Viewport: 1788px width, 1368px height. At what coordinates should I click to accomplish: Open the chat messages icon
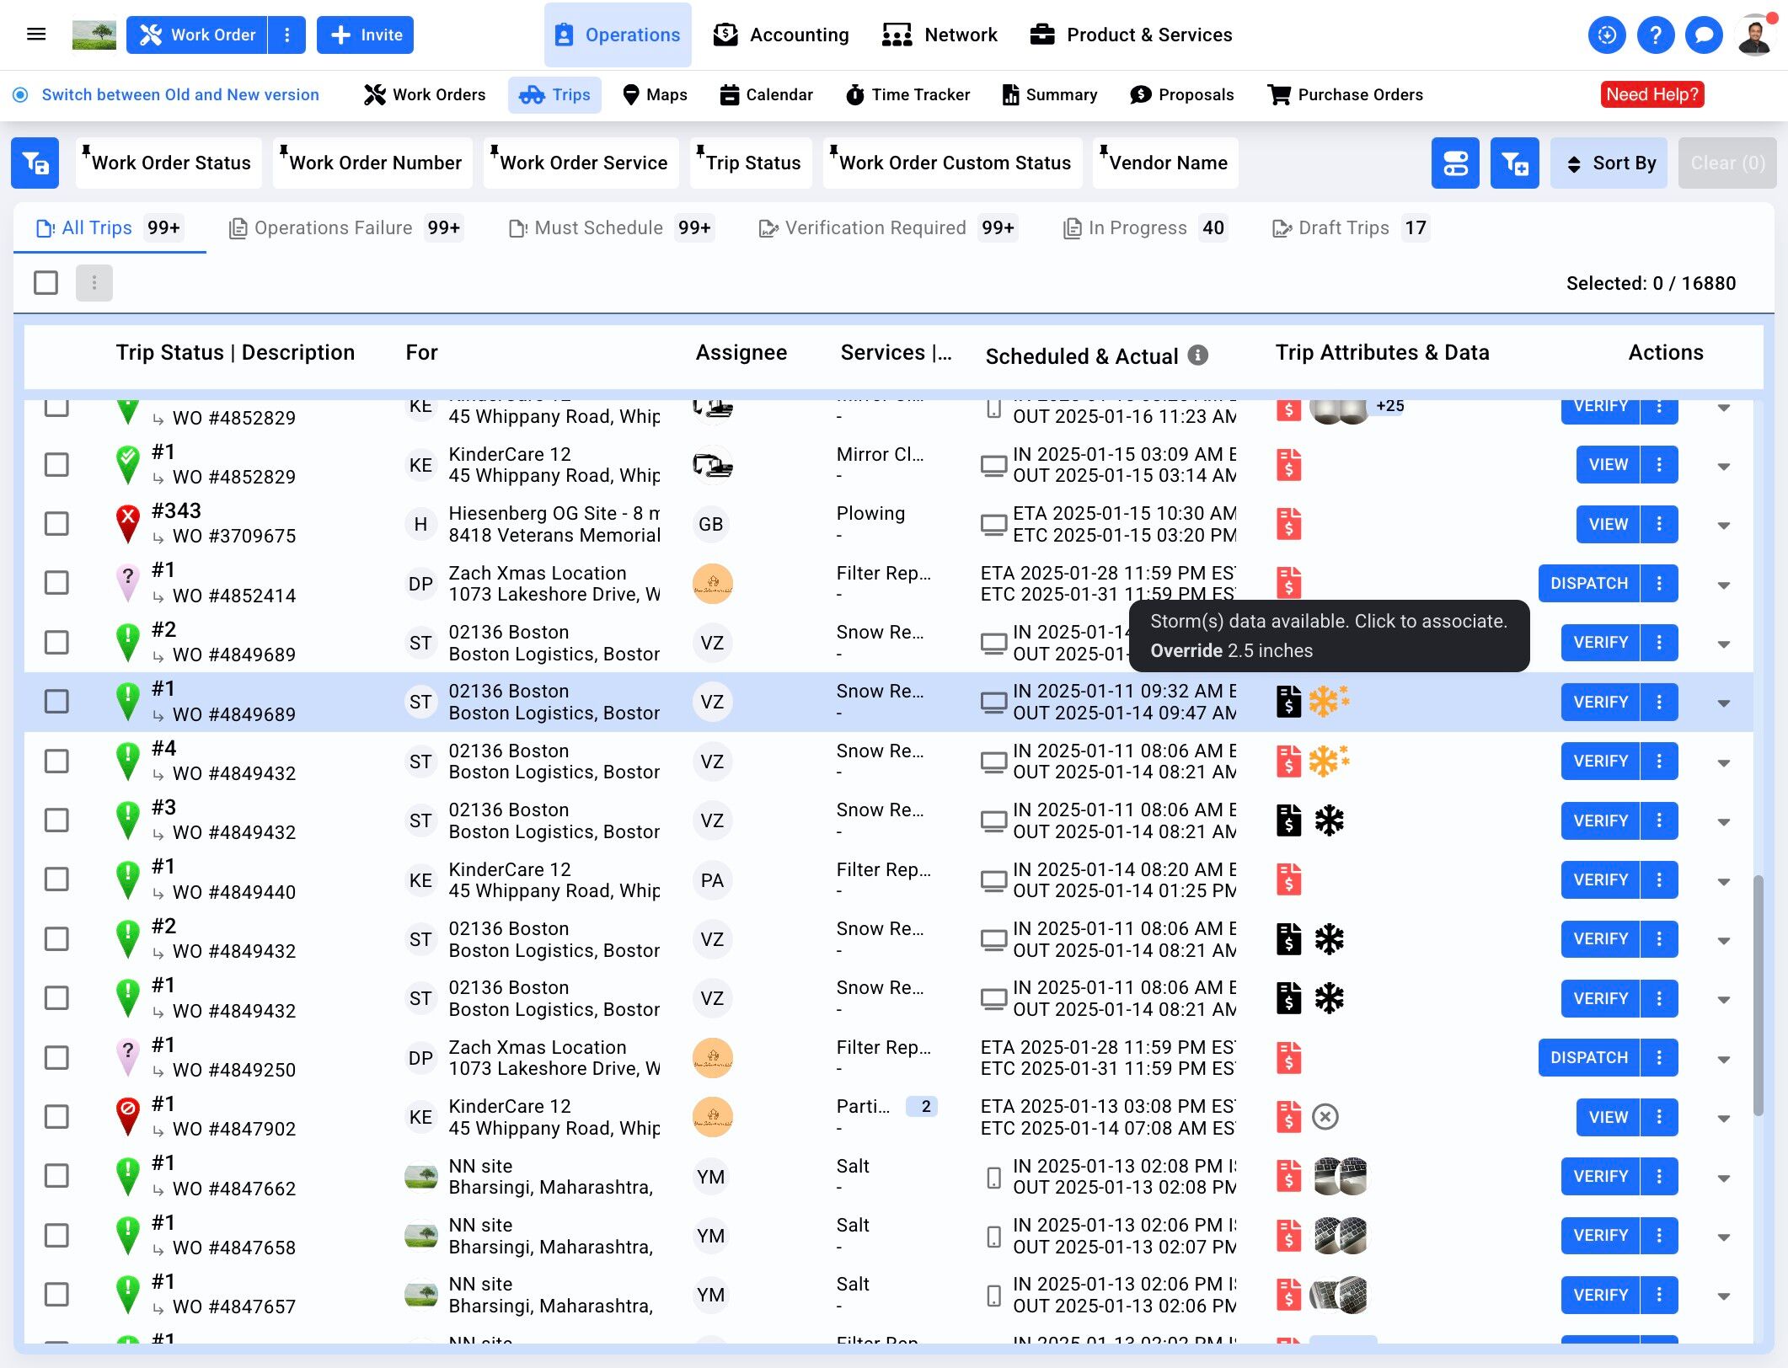[x=1704, y=35]
